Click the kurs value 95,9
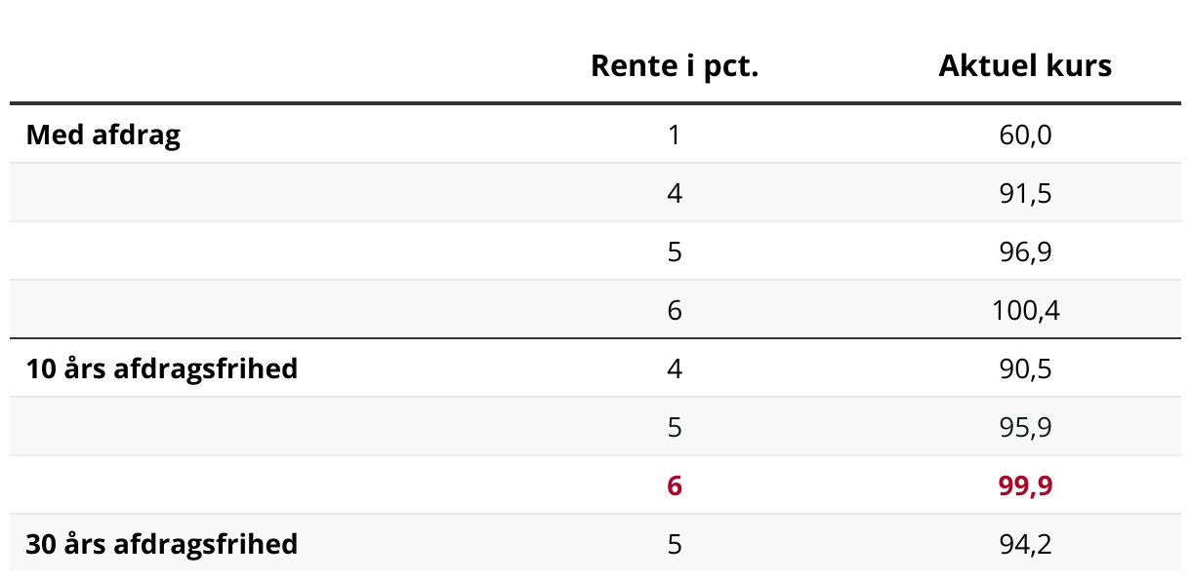This screenshot has height=581, width=1191. (x=1025, y=427)
